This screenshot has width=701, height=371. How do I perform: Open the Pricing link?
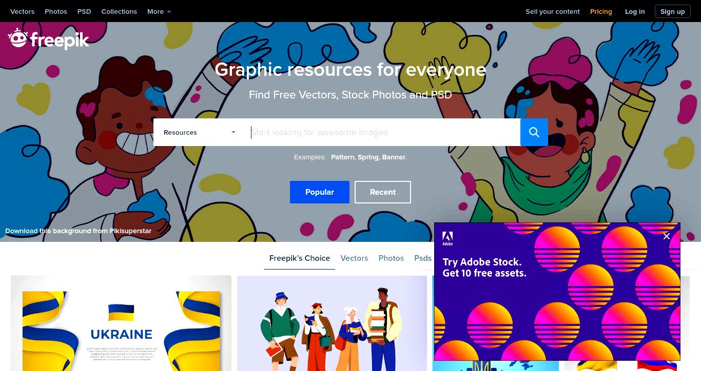point(601,11)
